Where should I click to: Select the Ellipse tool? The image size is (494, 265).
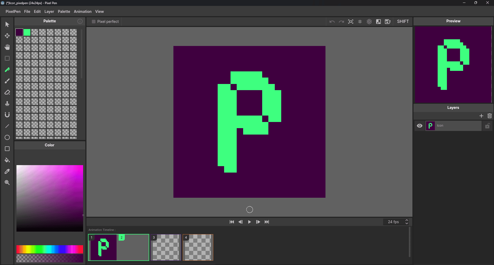point(7,137)
